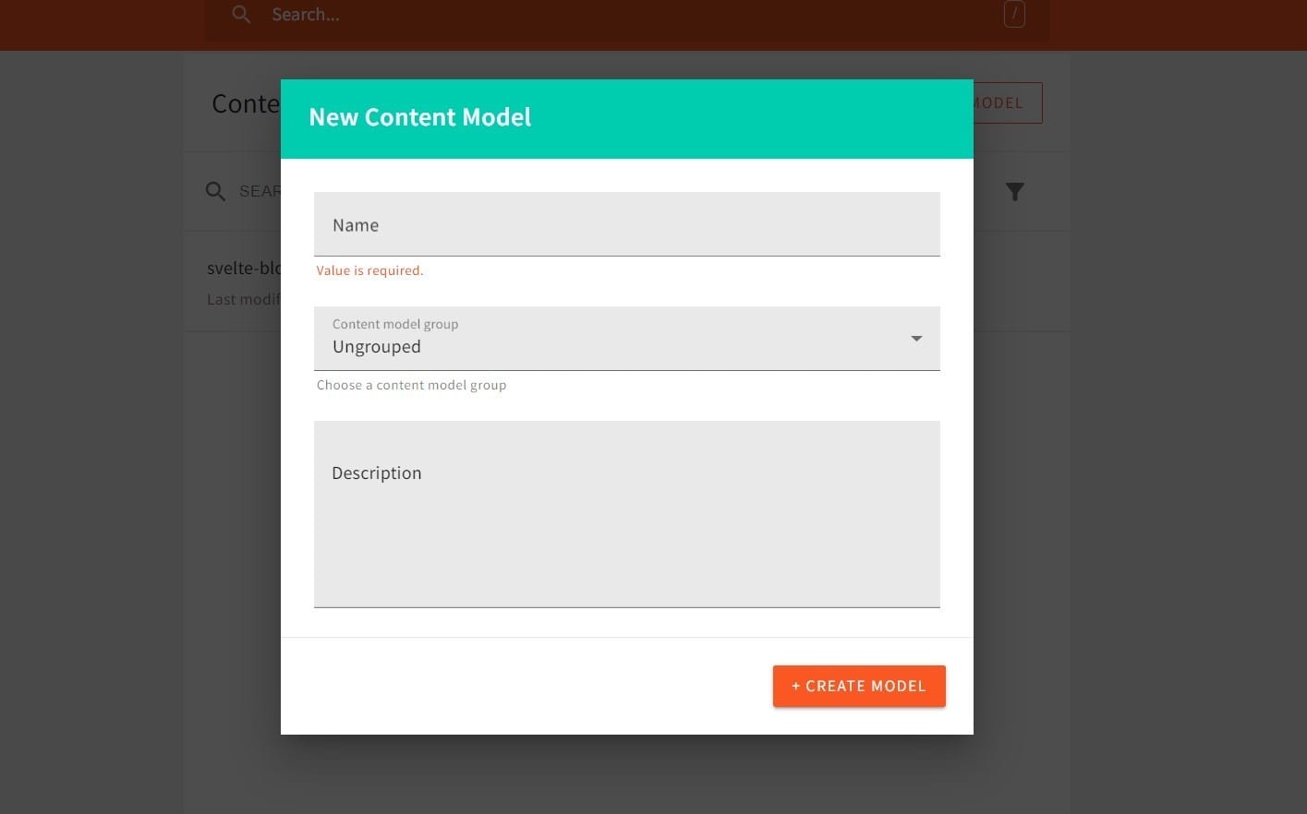This screenshot has width=1307, height=814.
Task: Click the partially hidden New Model button
Action: tap(1007, 103)
